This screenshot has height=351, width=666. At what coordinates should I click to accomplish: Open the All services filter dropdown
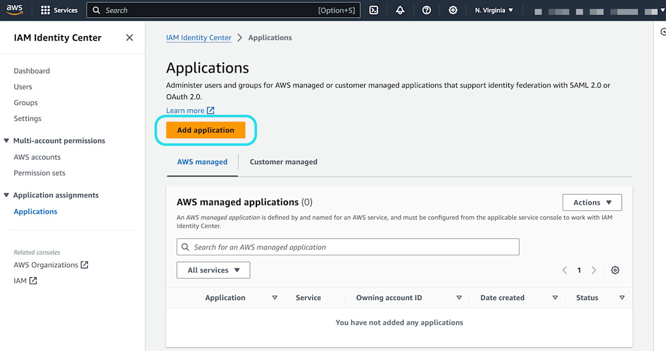(213, 270)
